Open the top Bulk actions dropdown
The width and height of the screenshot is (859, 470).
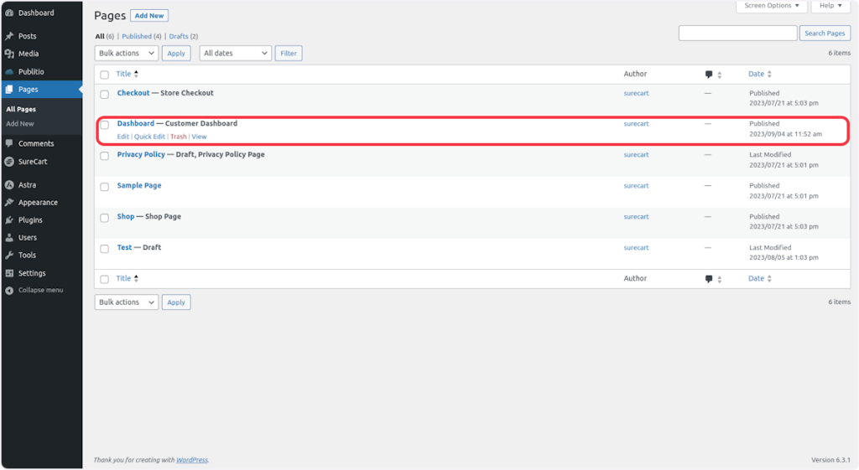126,53
